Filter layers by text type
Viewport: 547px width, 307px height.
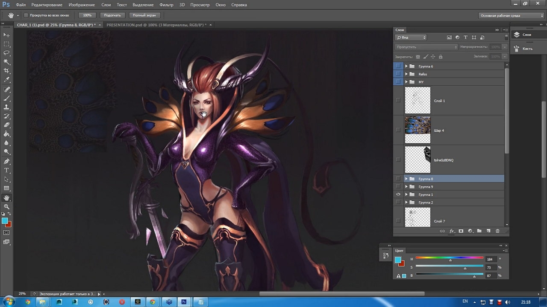point(465,38)
